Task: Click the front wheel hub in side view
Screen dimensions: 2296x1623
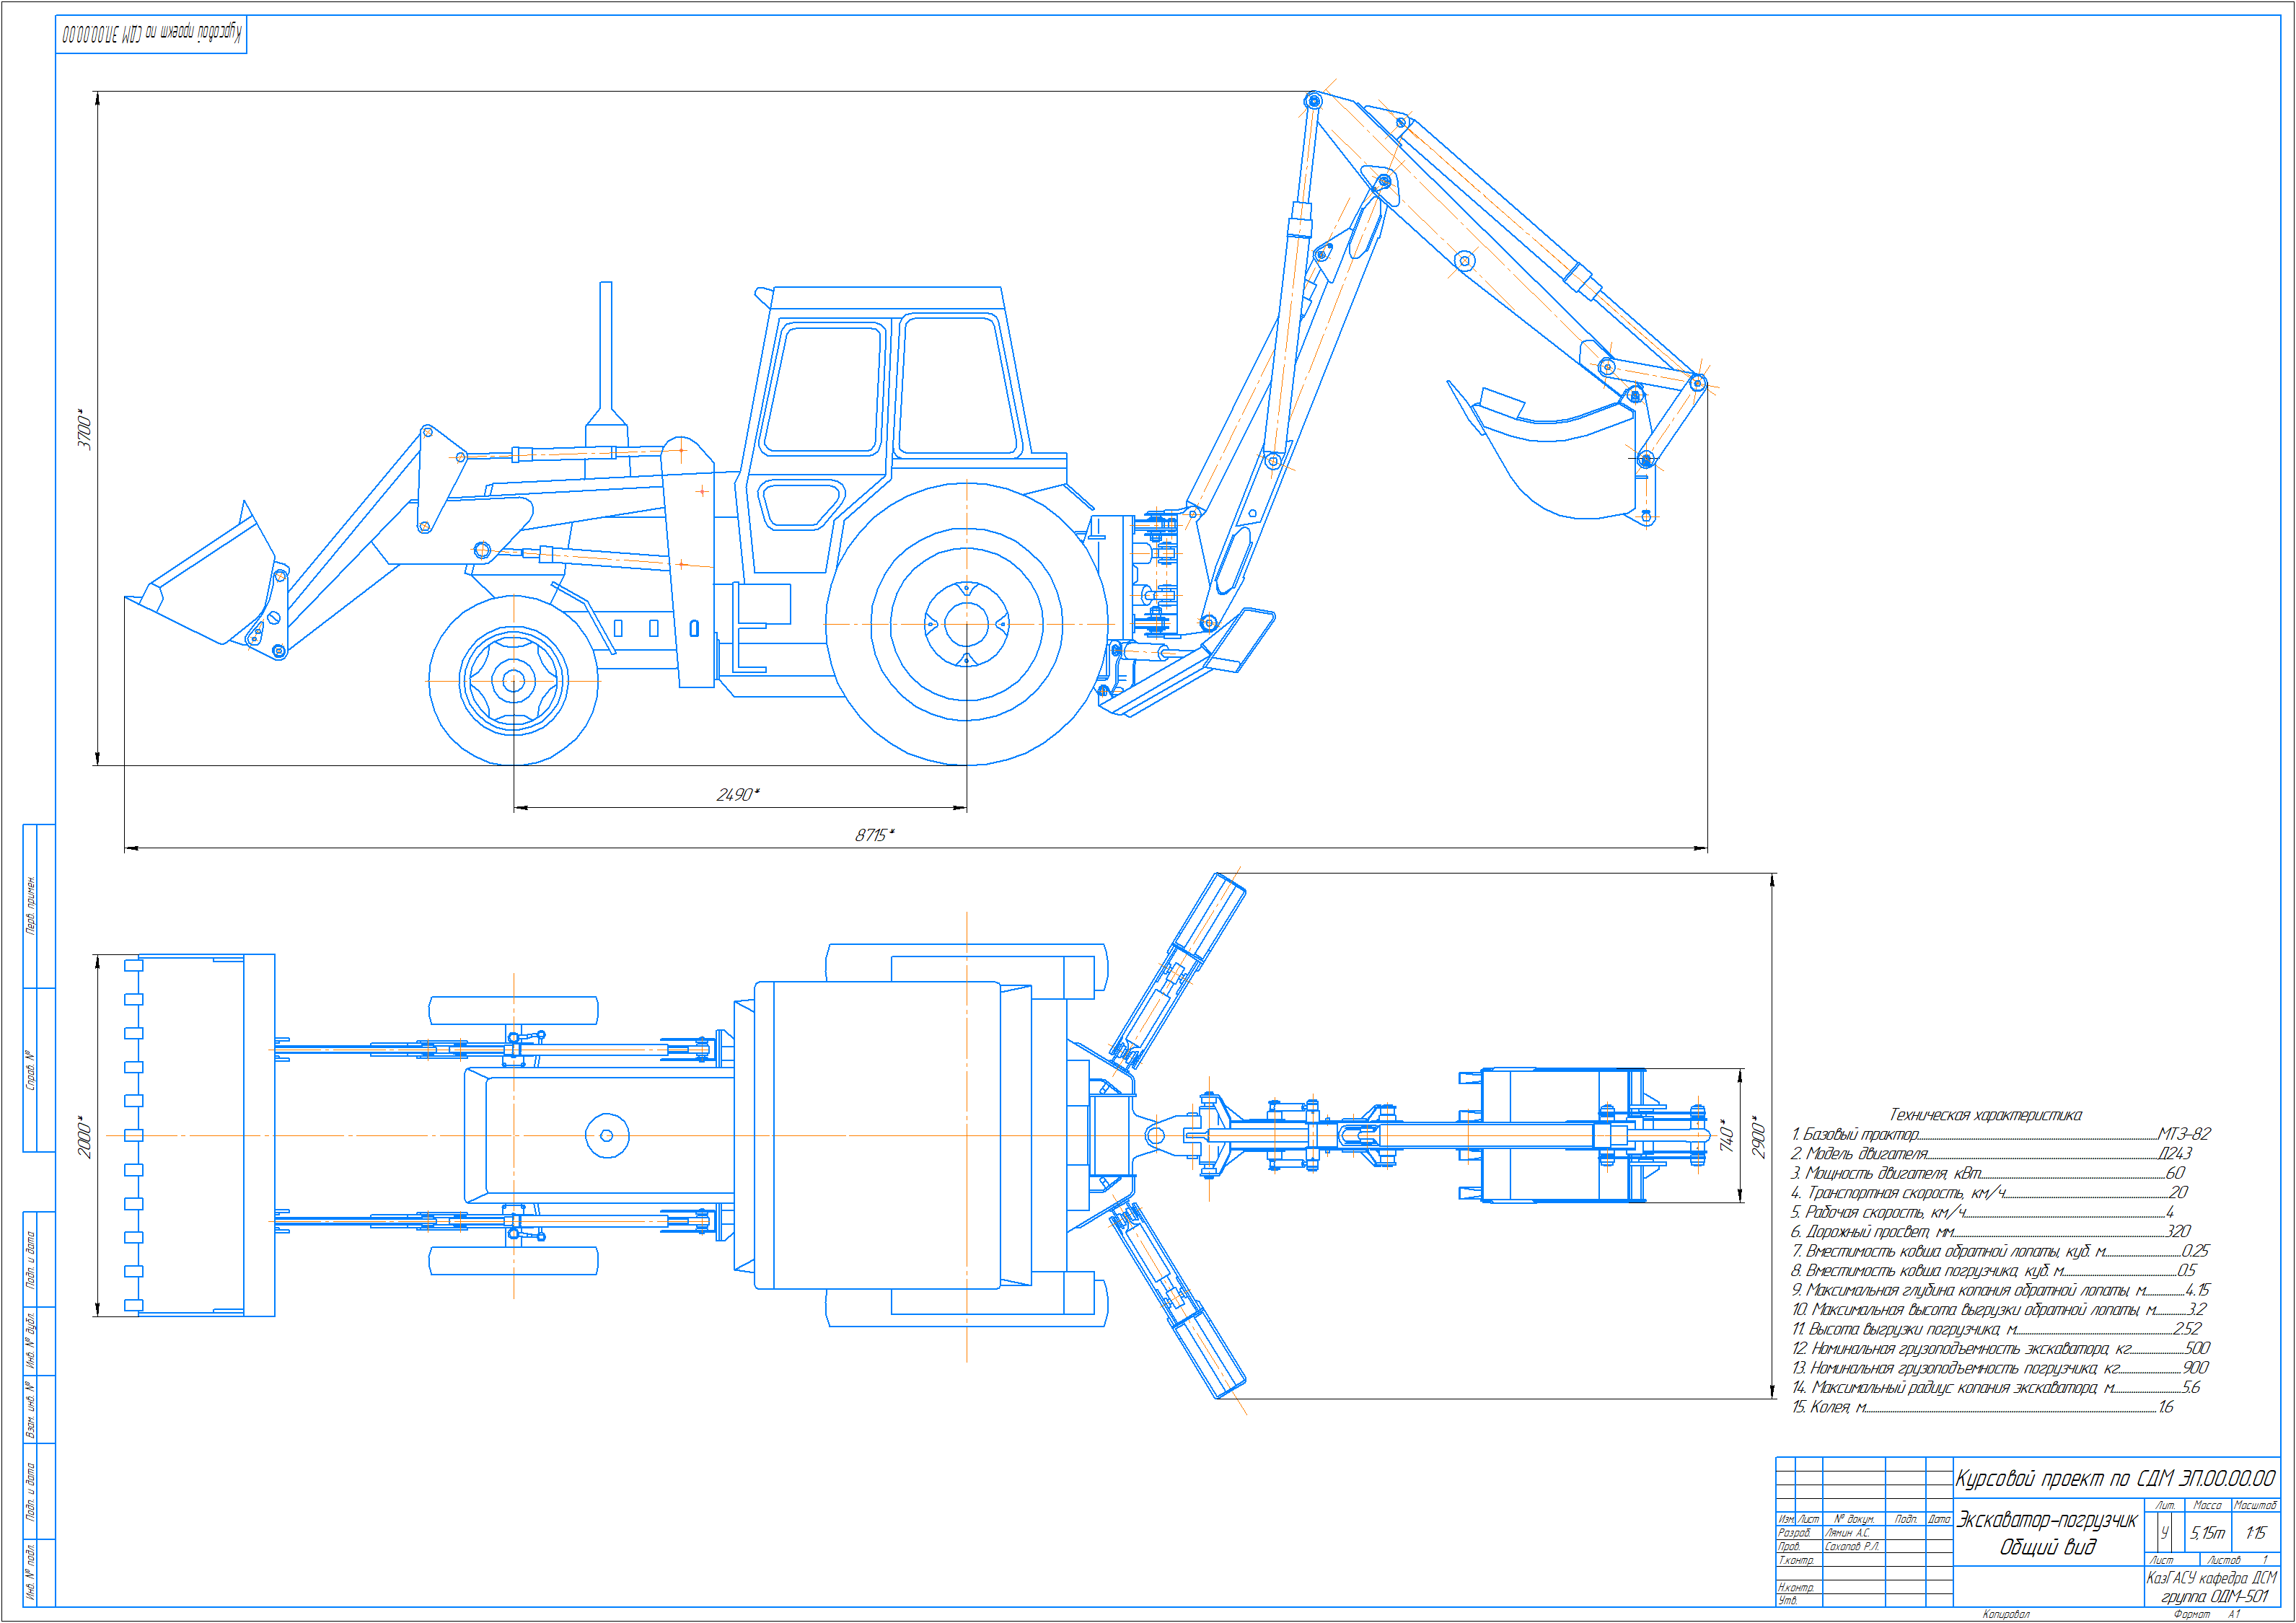Action: [x=513, y=681]
